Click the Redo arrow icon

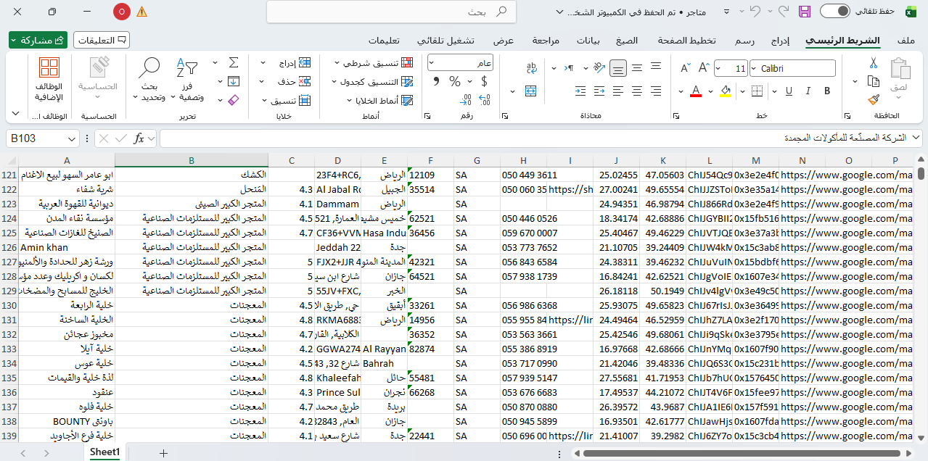point(782,12)
